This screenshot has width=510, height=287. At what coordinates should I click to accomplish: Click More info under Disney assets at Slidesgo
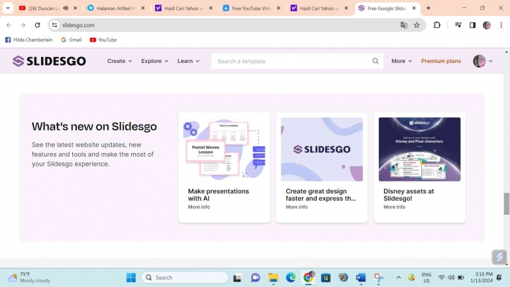tap(394, 207)
